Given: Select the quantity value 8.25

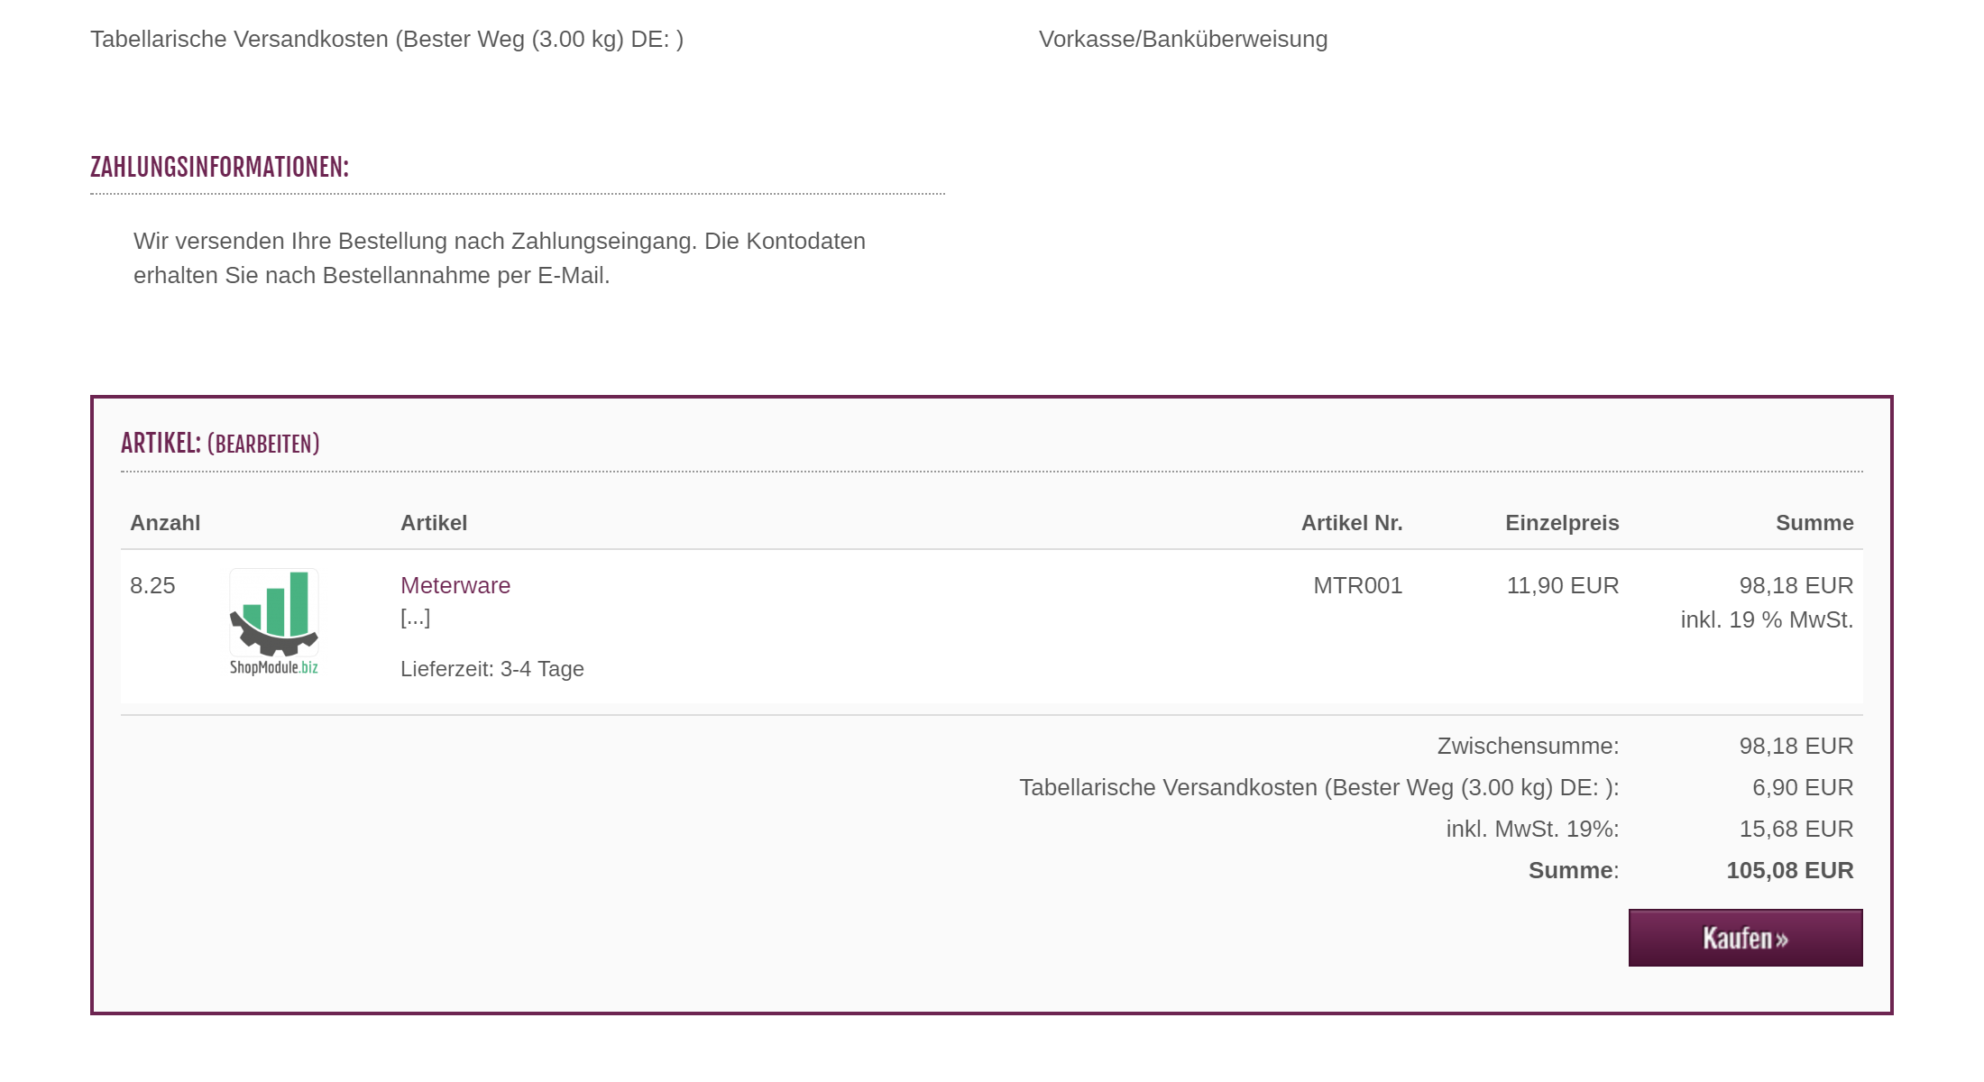Looking at the screenshot, I should (x=152, y=585).
